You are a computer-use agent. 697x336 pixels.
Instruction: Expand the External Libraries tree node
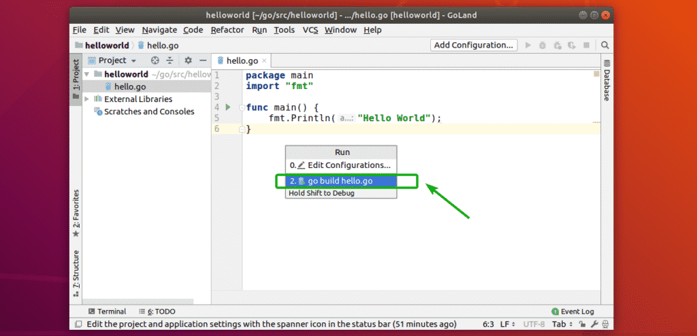click(87, 99)
